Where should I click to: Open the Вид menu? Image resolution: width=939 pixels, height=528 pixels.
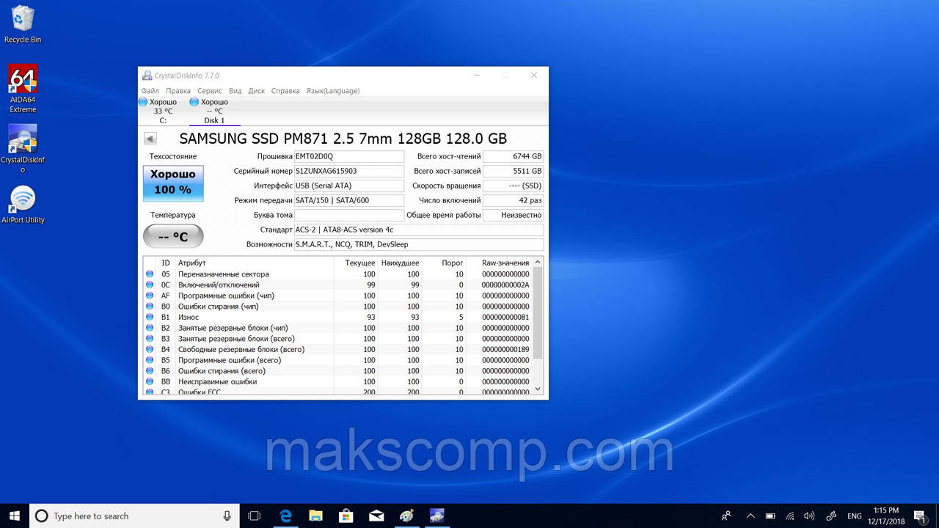(x=235, y=91)
